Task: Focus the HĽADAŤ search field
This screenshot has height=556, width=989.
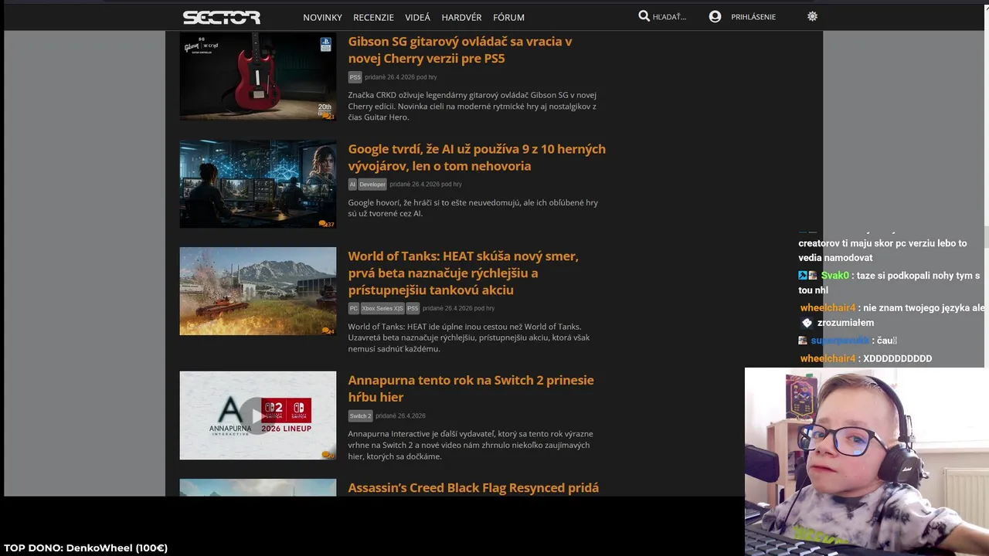Action: (669, 17)
